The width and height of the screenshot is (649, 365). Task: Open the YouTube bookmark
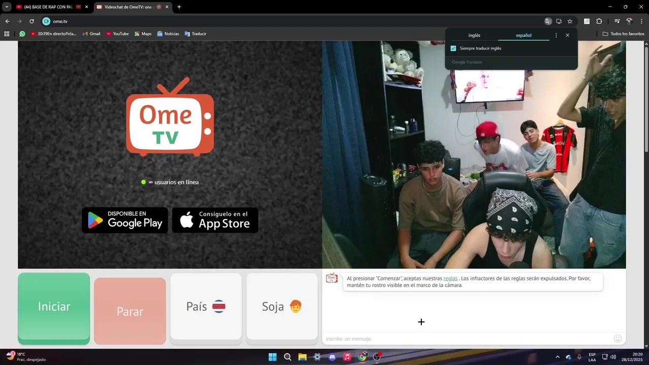point(117,34)
